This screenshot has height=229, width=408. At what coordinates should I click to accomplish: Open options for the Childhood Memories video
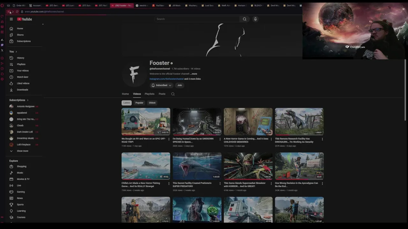271,139
